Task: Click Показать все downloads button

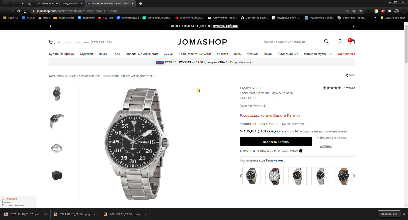Action: tap(389, 214)
